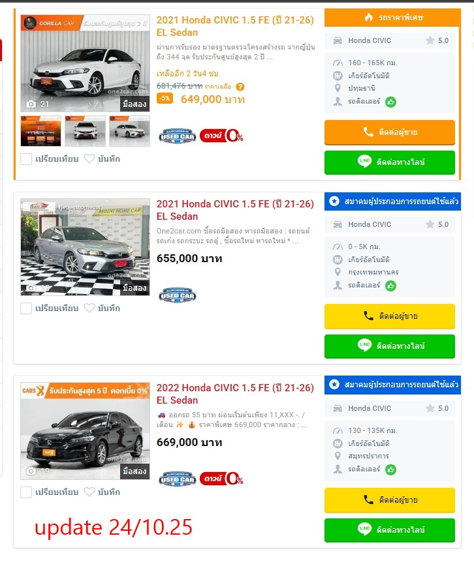Viewport: 474px width, 566px height.
Task: Open main photo of the black 2022 Civic
Action: tap(85, 431)
